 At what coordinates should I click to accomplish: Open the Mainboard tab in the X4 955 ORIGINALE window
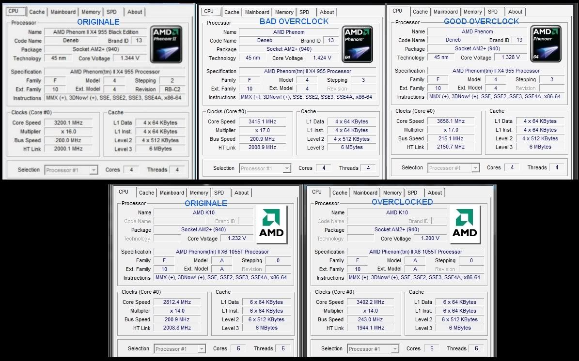tap(63, 12)
